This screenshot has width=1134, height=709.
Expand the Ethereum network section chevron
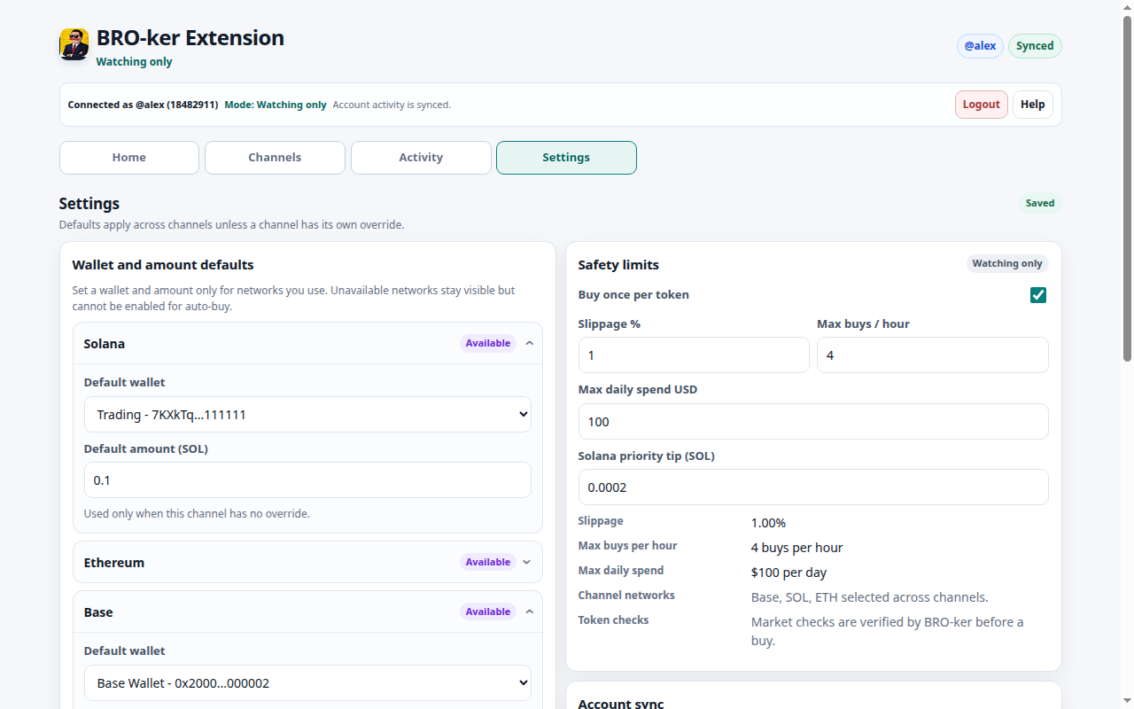click(x=526, y=562)
